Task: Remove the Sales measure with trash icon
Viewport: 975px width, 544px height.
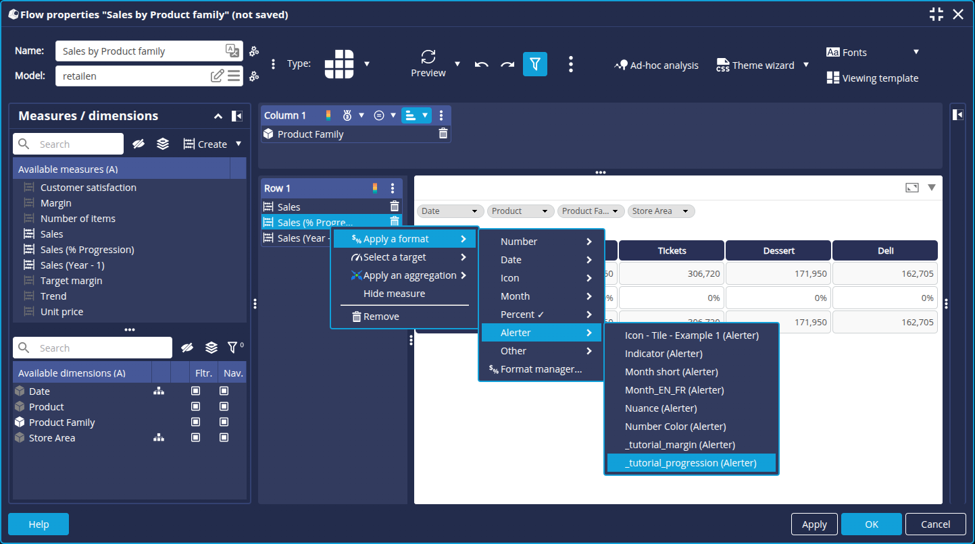Action: point(395,207)
